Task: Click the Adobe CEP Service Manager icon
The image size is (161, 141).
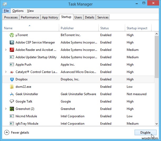Action: (12, 42)
